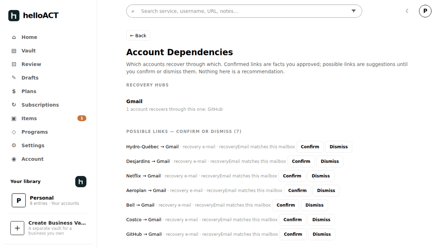The width and height of the screenshot is (444, 248).
Task: Click 'Costco → Gmail' text
Action: click(144, 220)
